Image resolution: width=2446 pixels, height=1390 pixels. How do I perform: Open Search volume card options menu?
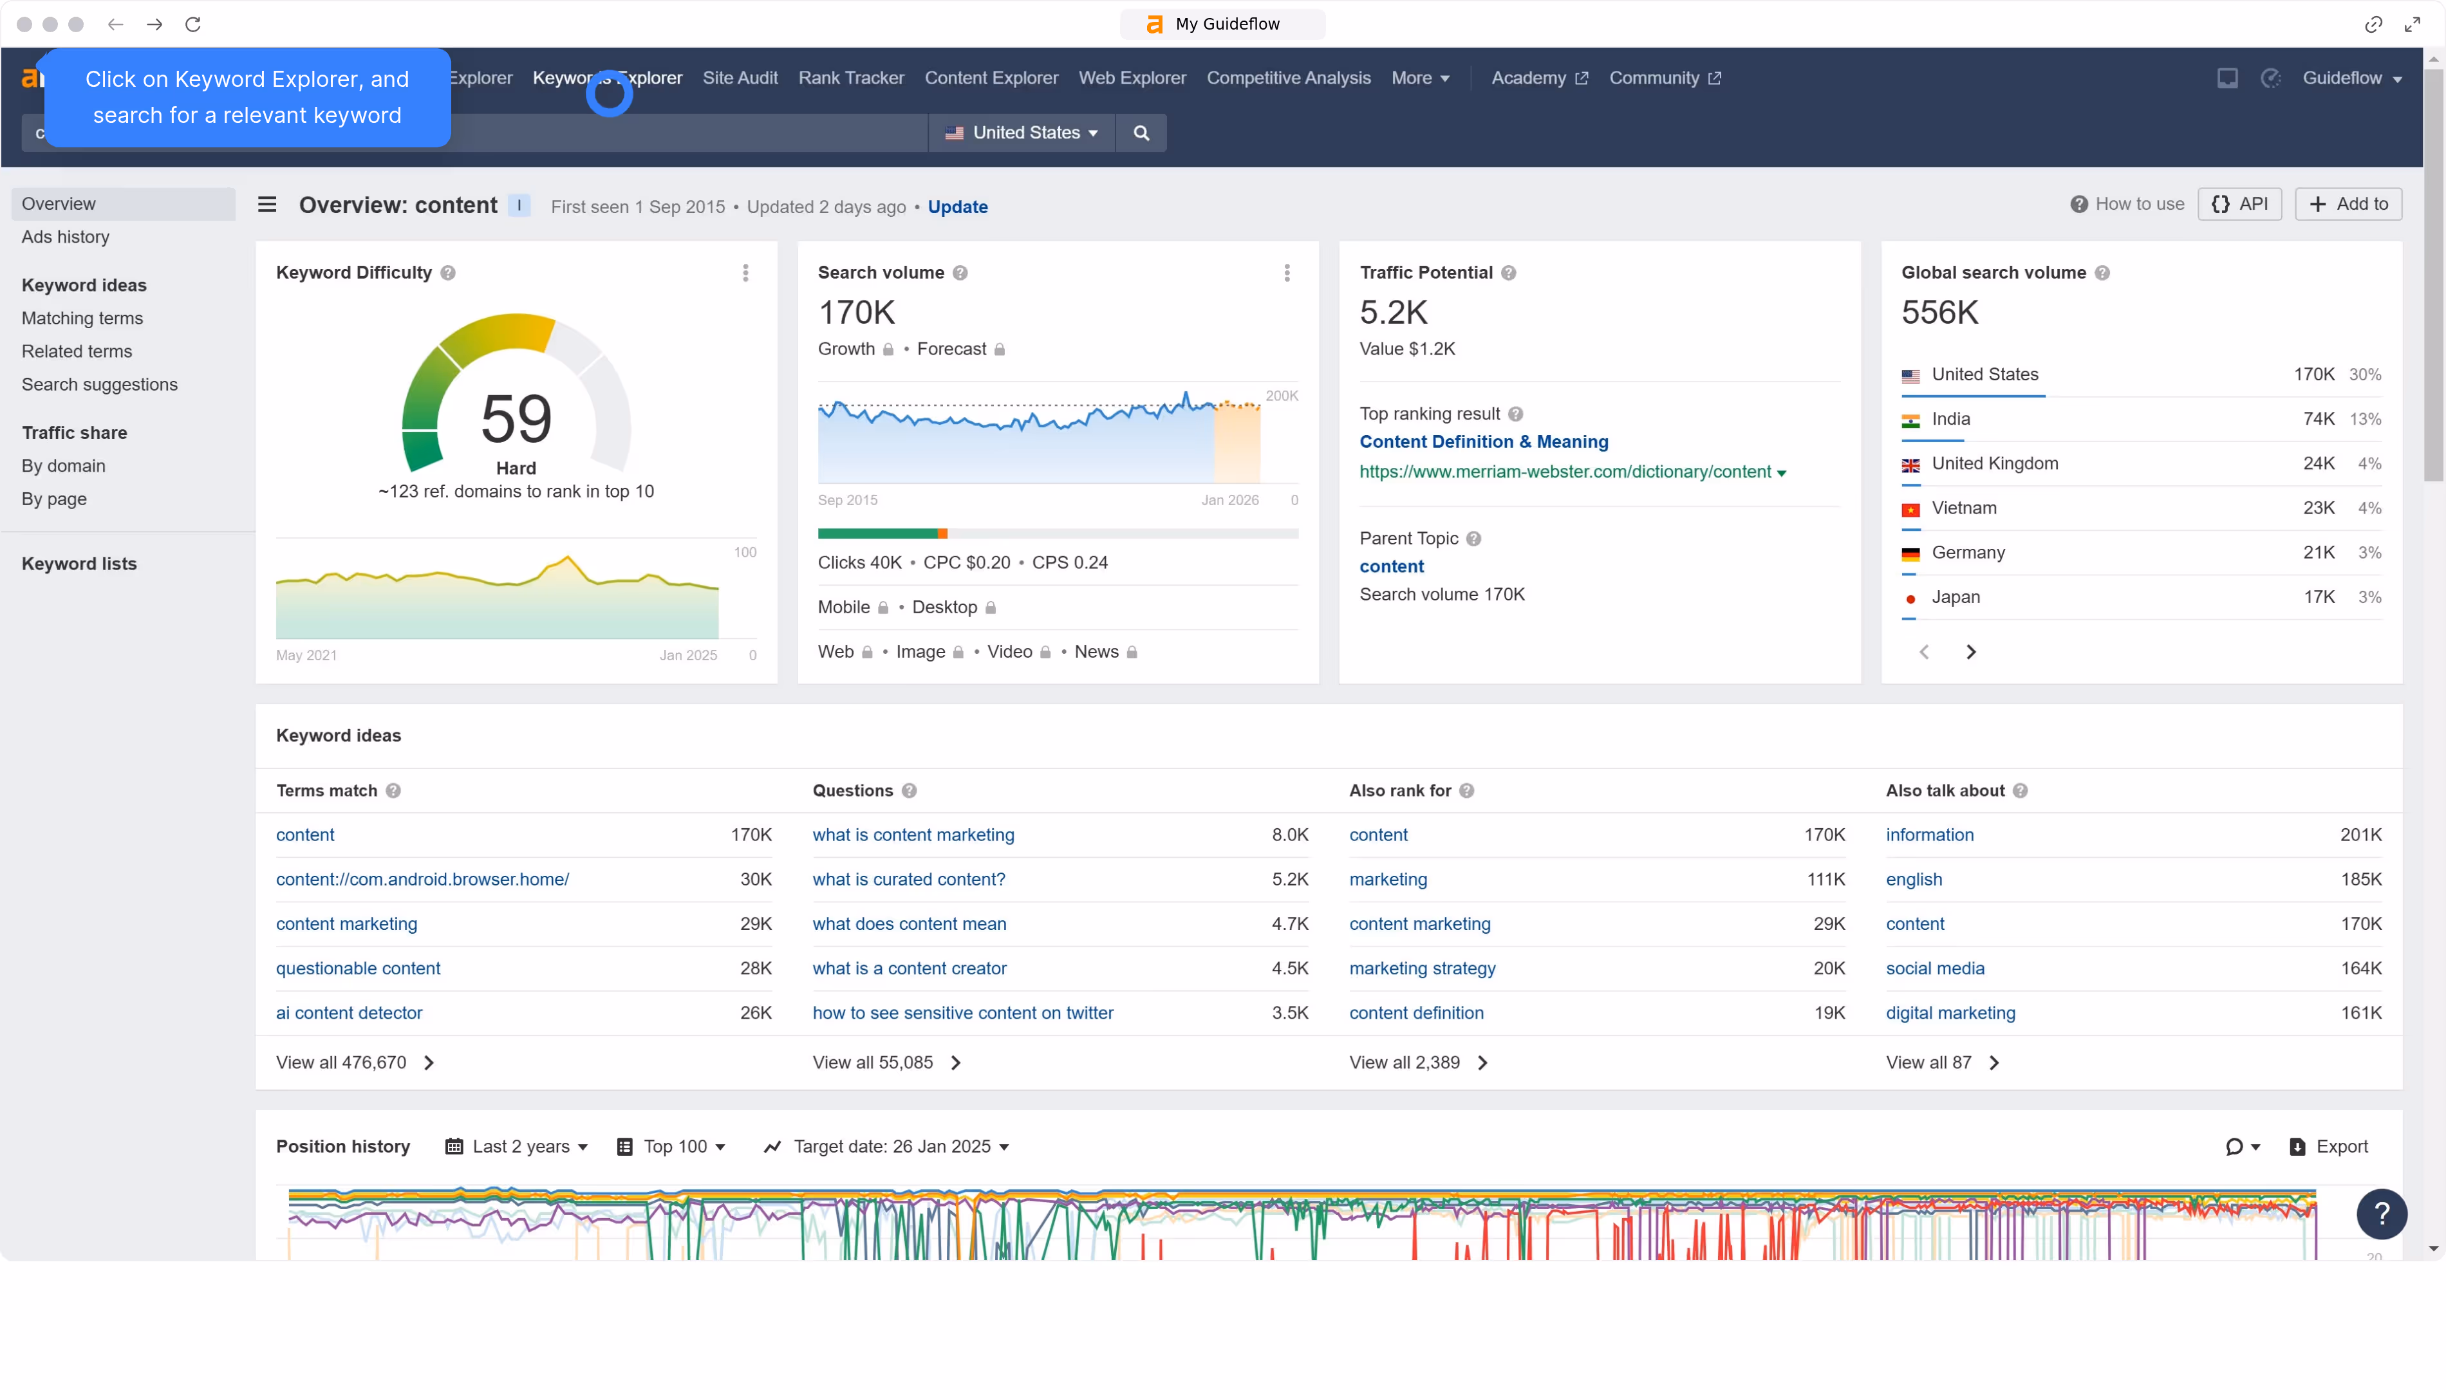(1287, 273)
